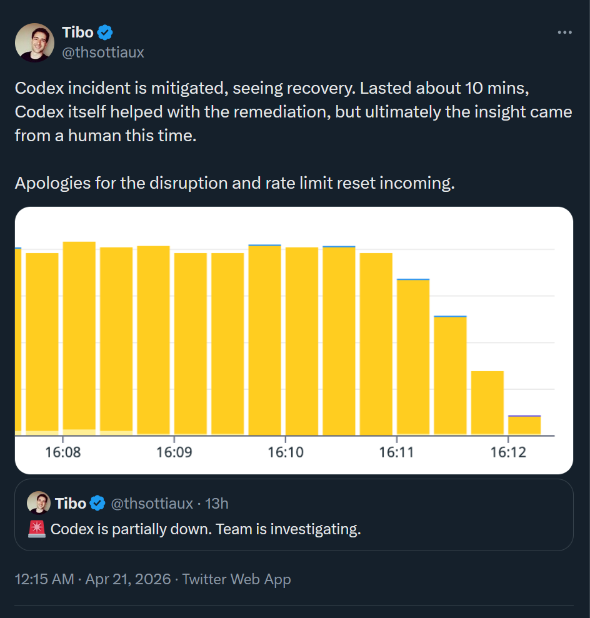Screen dimensions: 590x618
Task: Click the Tibo name in the quoted tweet
Action: click(71, 503)
